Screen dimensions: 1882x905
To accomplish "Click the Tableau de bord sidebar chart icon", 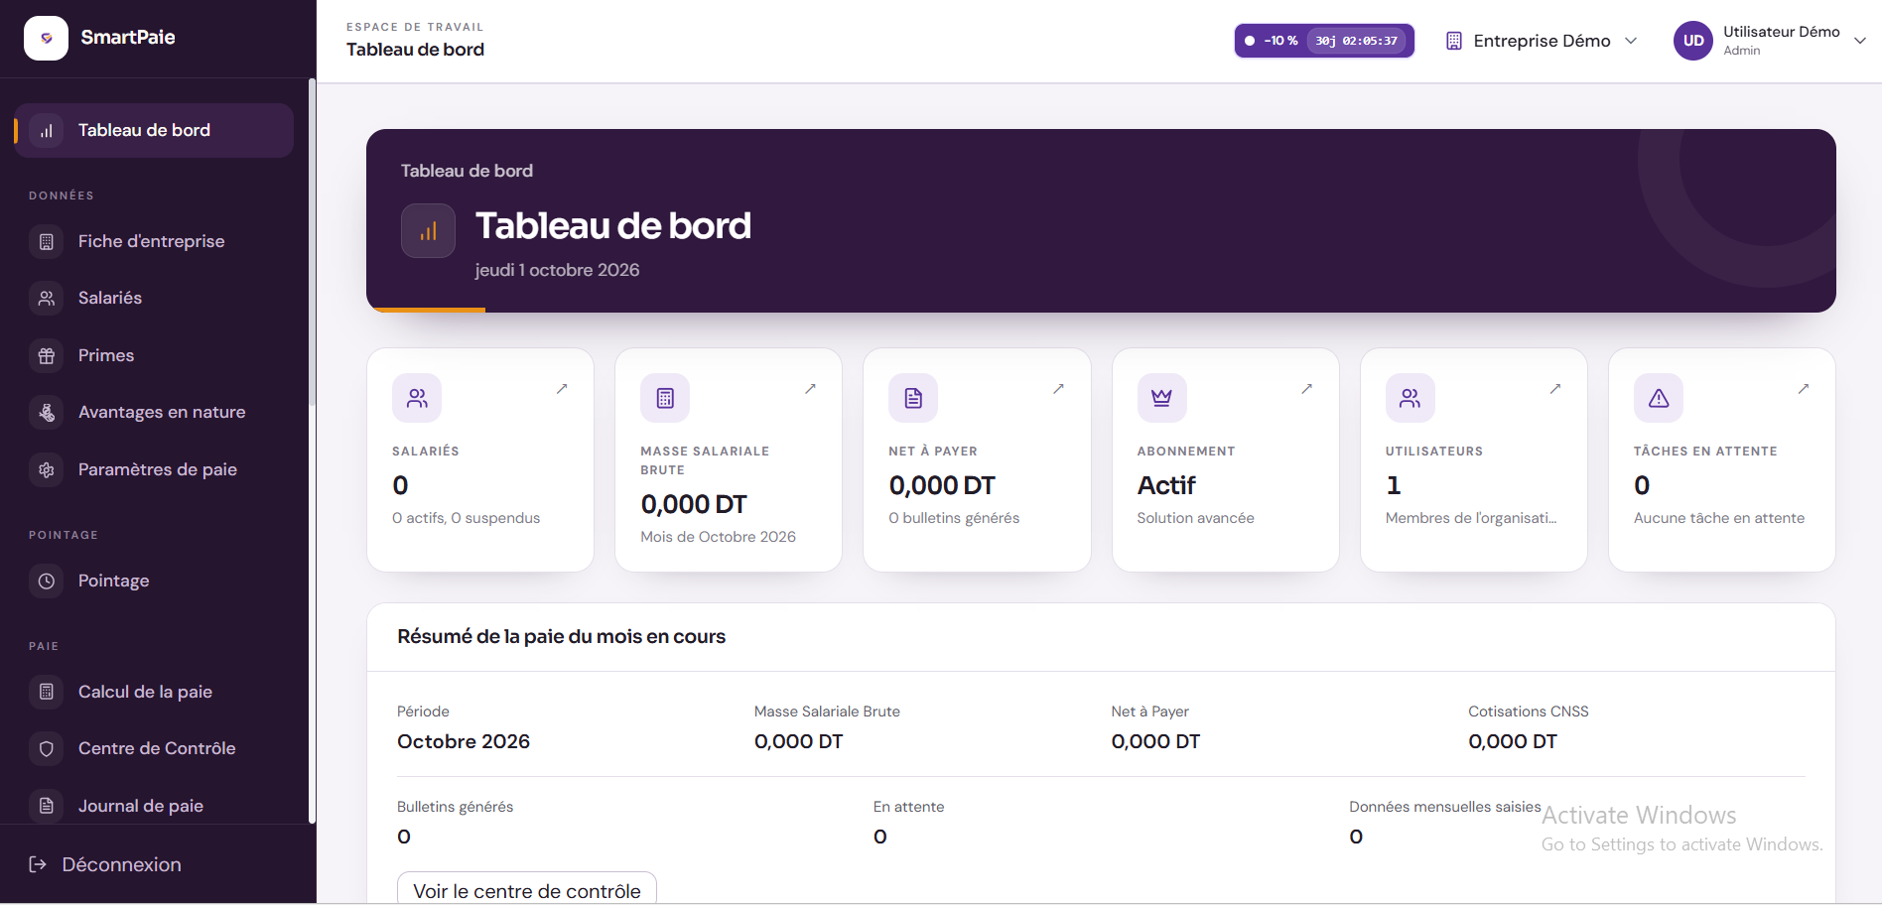I will click(47, 130).
